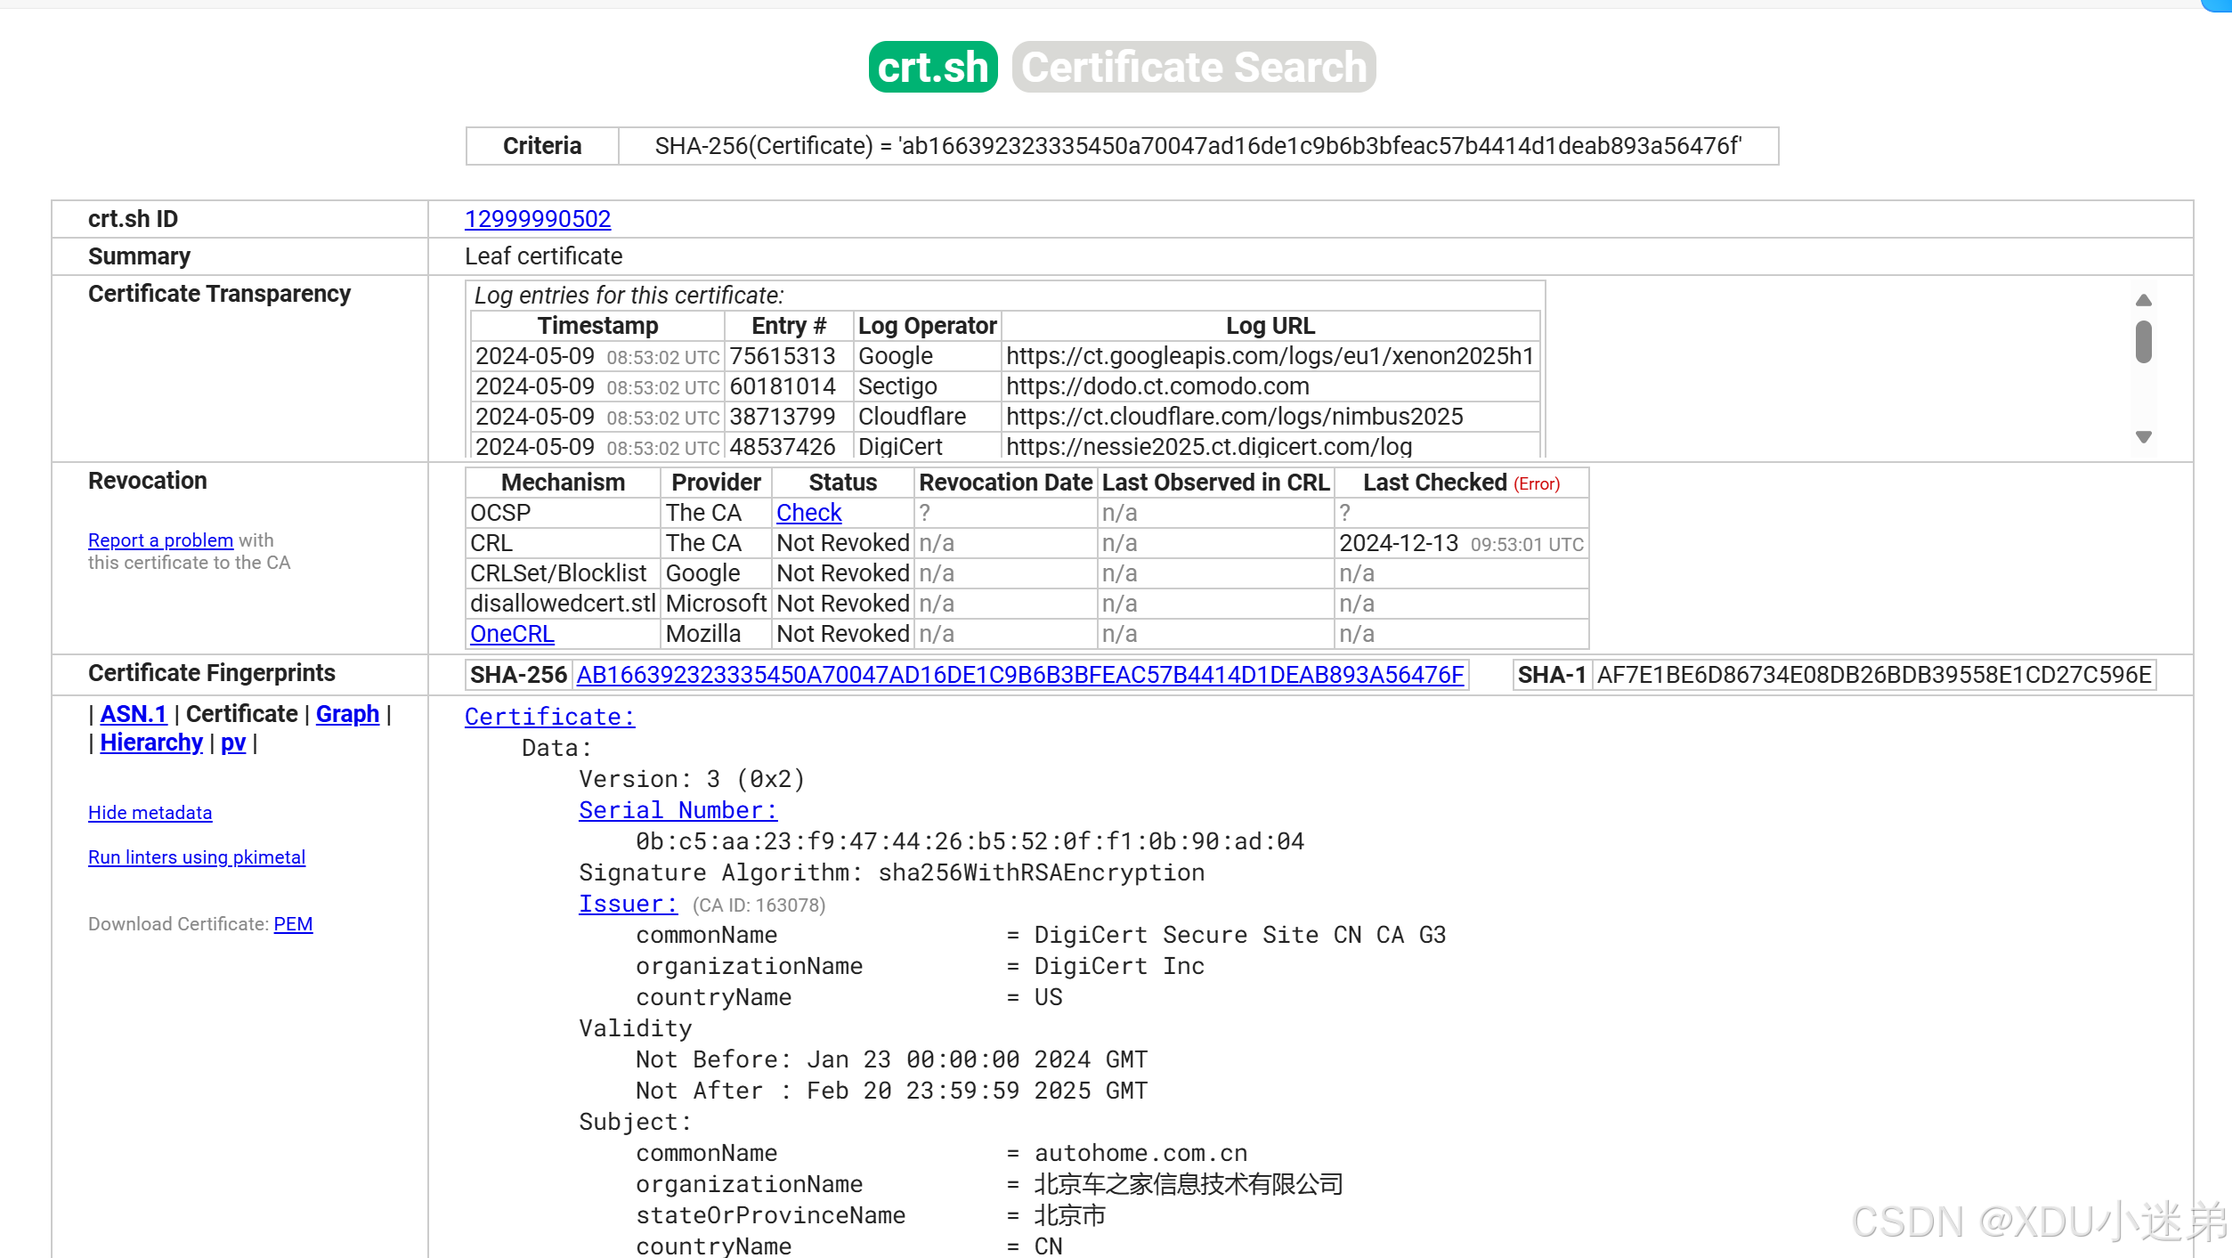Run linters using pkimetal

(196, 857)
